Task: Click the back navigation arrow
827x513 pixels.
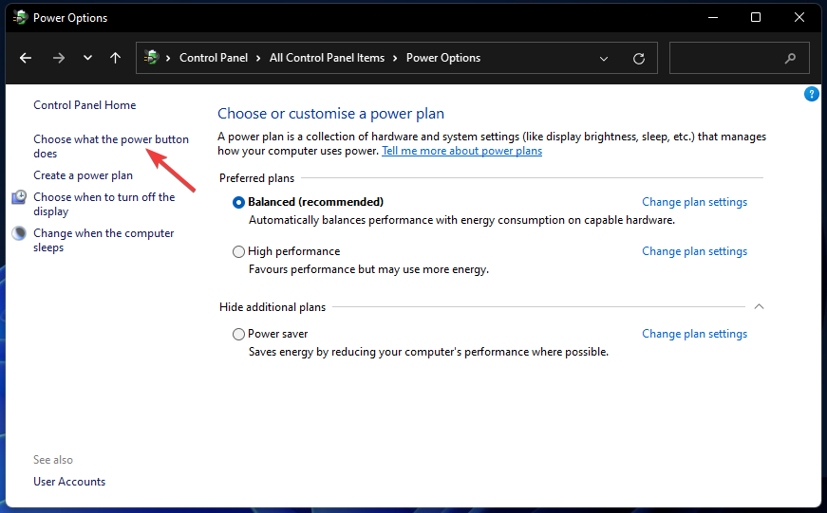Action: pyautogui.click(x=26, y=58)
